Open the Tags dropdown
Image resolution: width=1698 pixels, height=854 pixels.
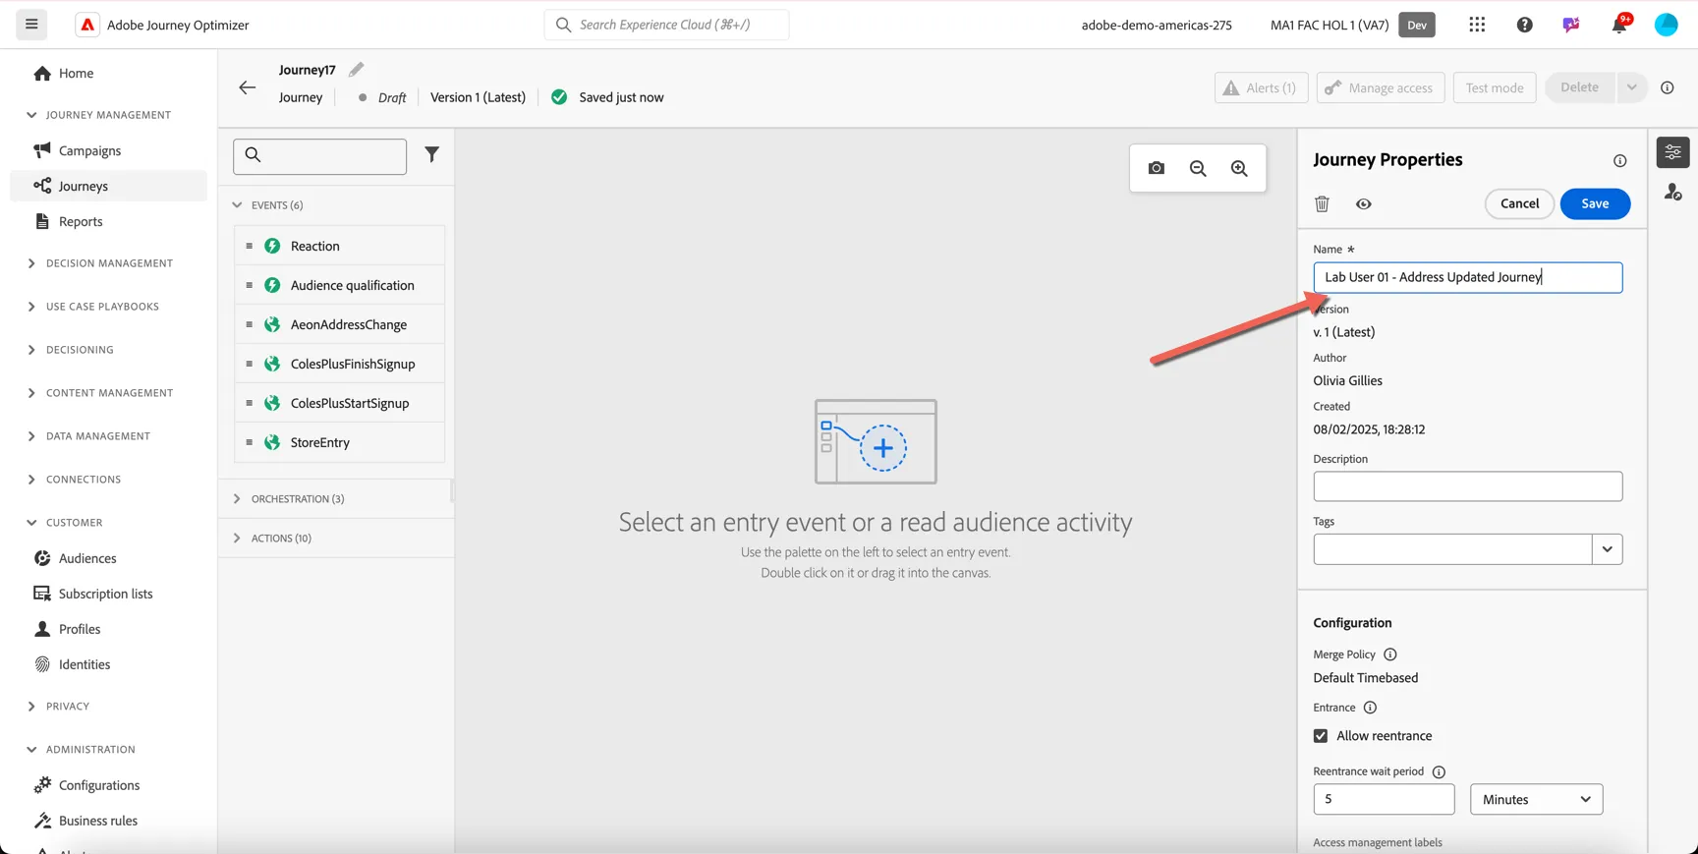pyautogui.click(x=1608, y=549)
